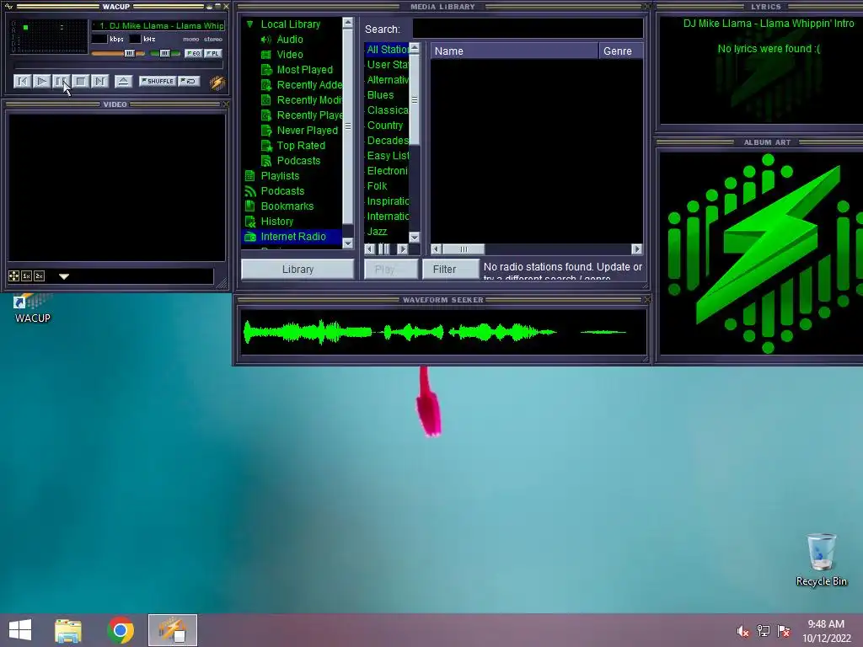
Task: Open the Most Played view
Action: (305, 70)
